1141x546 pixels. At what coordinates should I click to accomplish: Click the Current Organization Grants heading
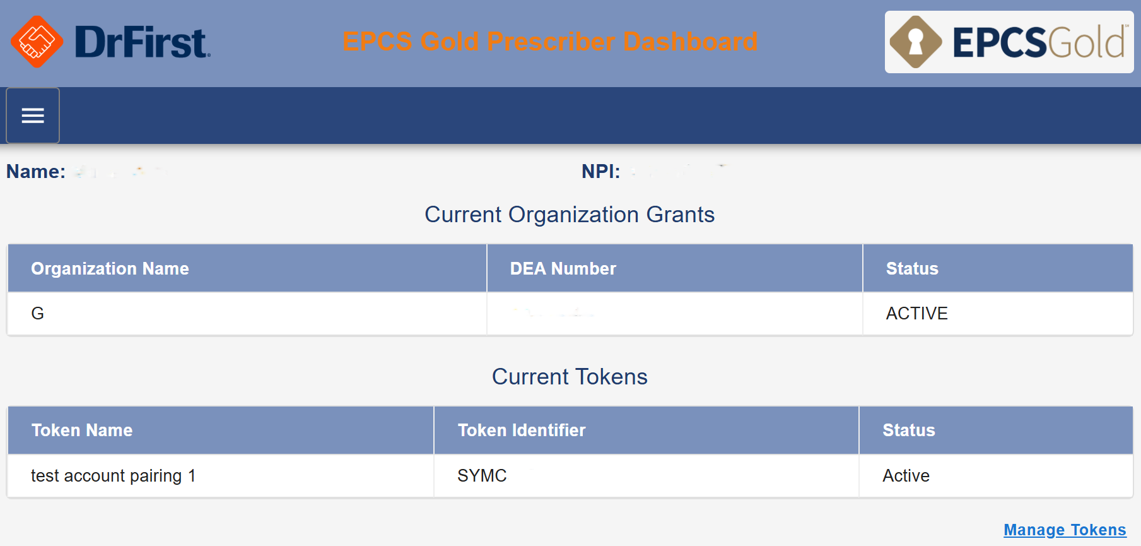(570, 215)
